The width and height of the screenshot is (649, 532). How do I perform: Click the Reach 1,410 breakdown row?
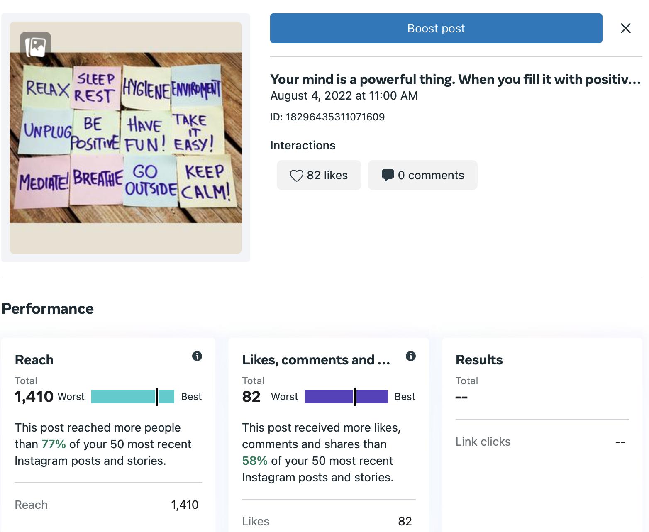(x=107, y=505)
